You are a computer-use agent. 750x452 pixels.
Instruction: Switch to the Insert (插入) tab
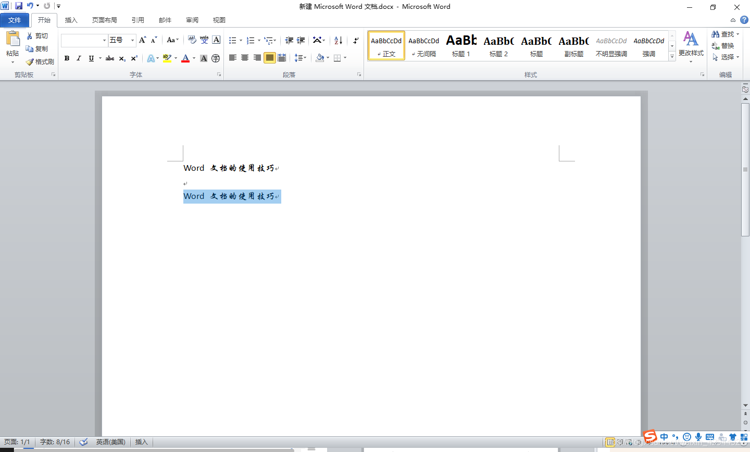71,20
